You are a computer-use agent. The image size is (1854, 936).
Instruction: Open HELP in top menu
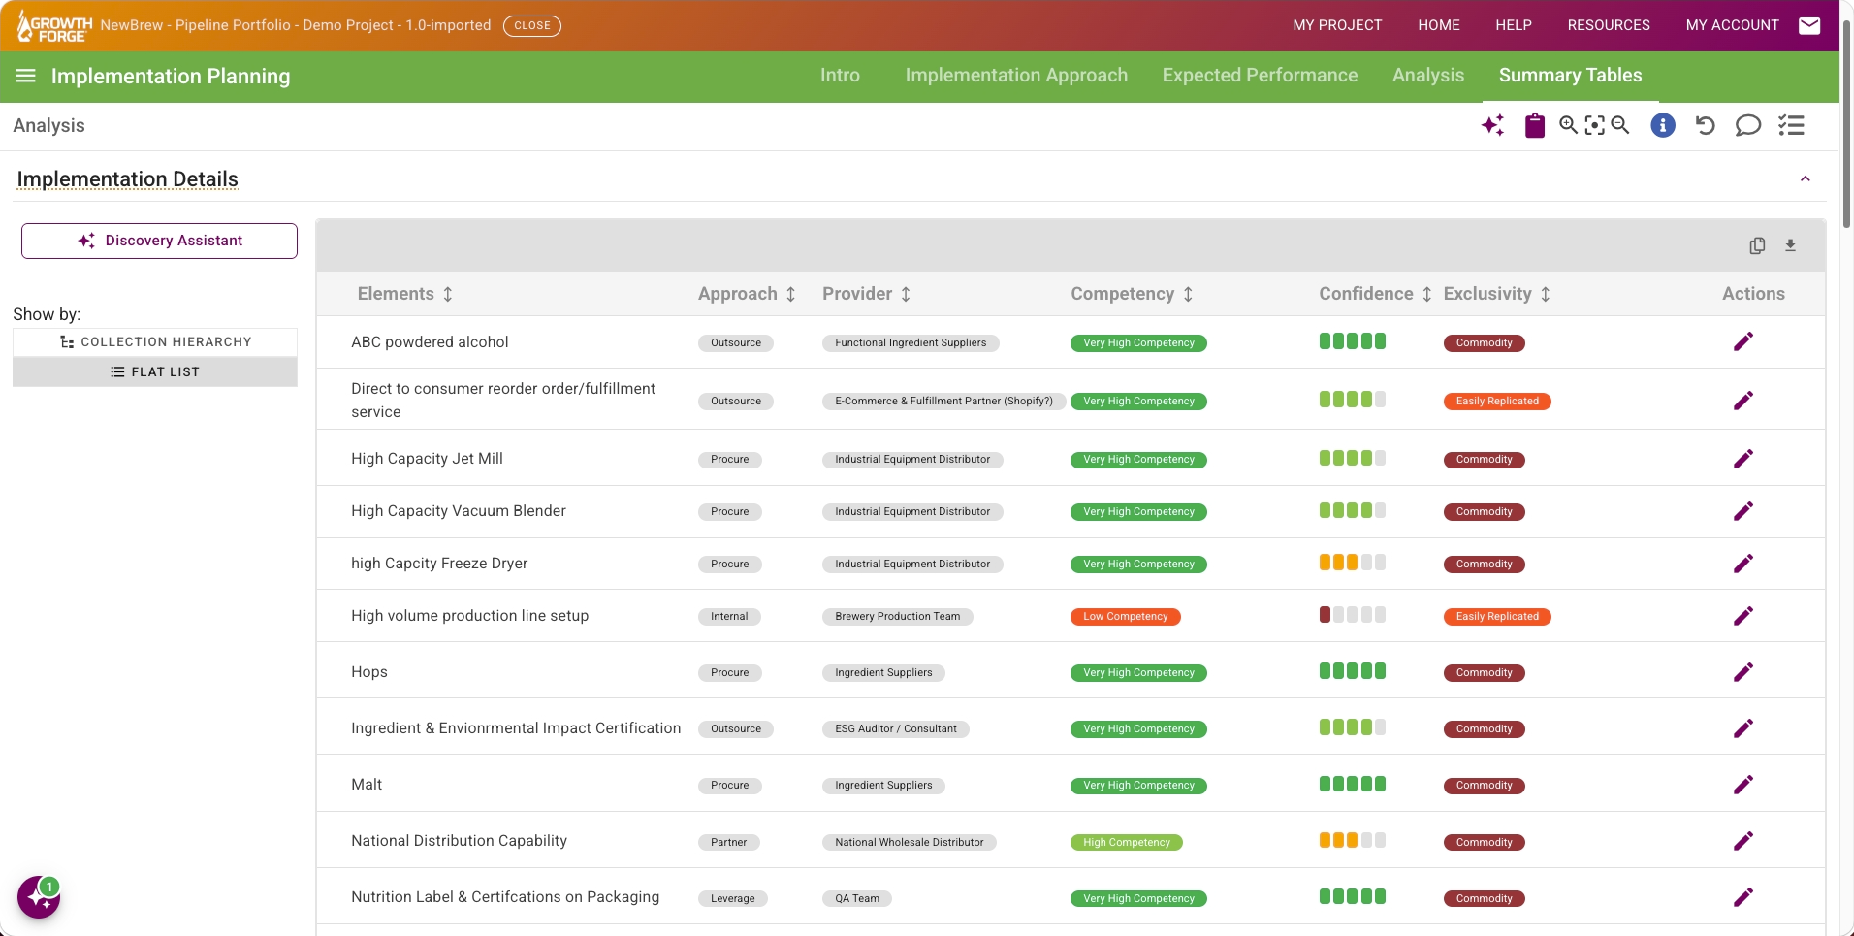(x=1514, y=25)
